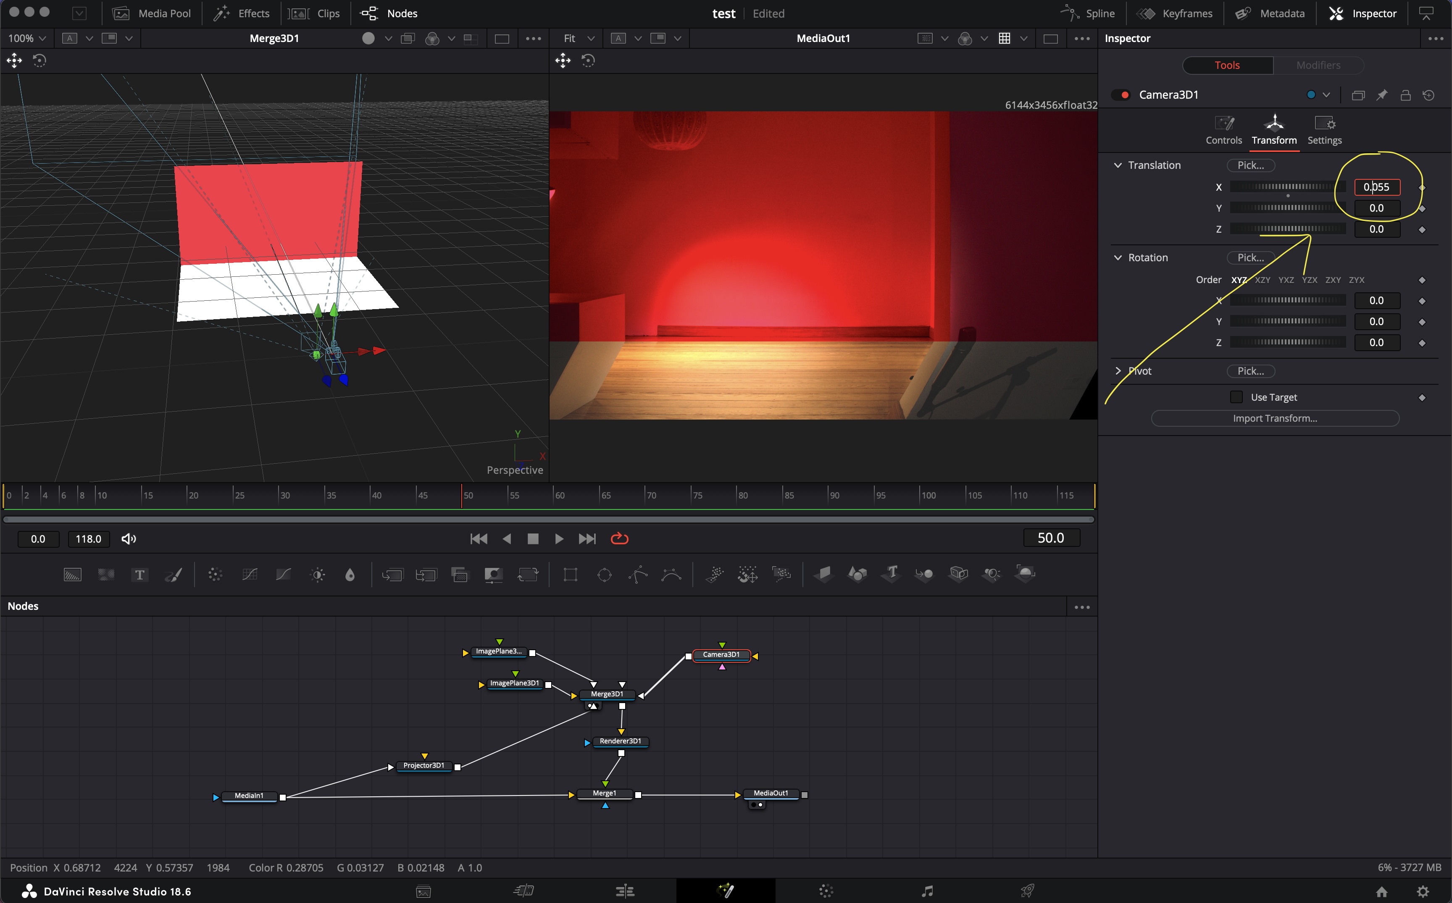Open the Nodes panel options menu

click(1082, 607)
